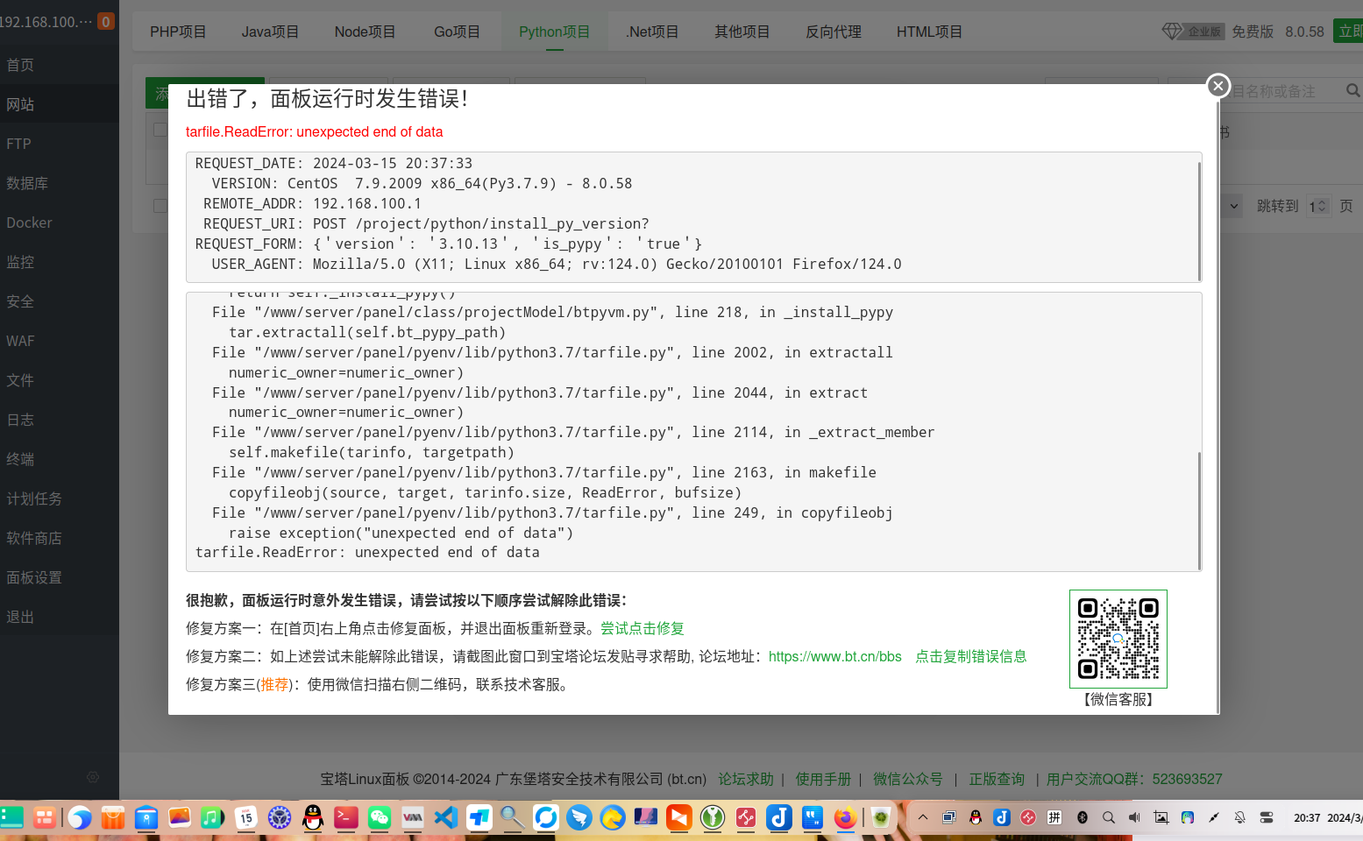Open 监控 in the sidebar
Viewport: 1363px width, 841px height.
point(60,262)
